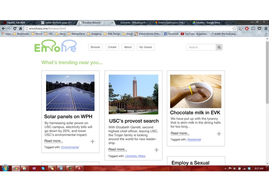269x191 pixels.
Task: Open the Bookmarks folder in bookmarks bar
Action: tap(21, 34)
